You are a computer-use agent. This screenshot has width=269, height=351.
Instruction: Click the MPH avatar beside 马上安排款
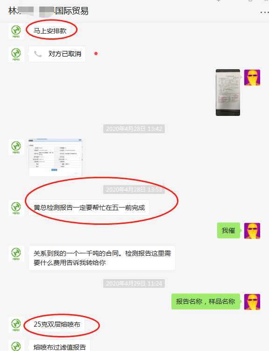point(16,31)
